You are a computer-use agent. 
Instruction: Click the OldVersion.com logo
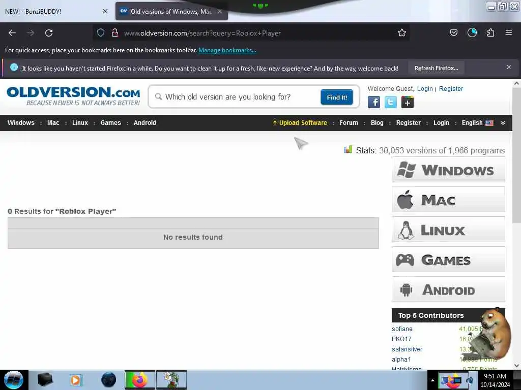73,96
